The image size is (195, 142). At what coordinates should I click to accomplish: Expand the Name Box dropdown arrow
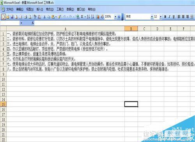[x=21, y=23]
